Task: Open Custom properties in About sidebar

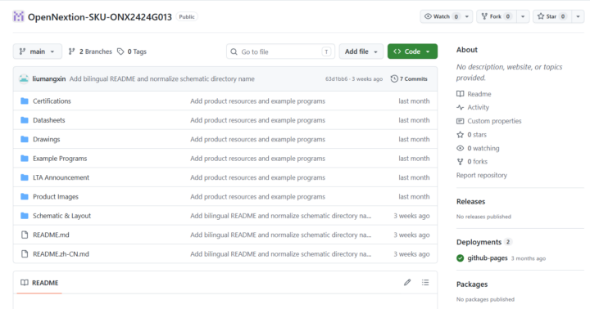Action: [494, 121]
